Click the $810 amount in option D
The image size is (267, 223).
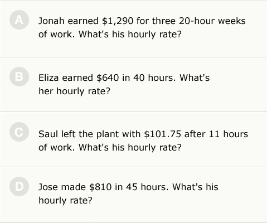(x=100, y=187)
